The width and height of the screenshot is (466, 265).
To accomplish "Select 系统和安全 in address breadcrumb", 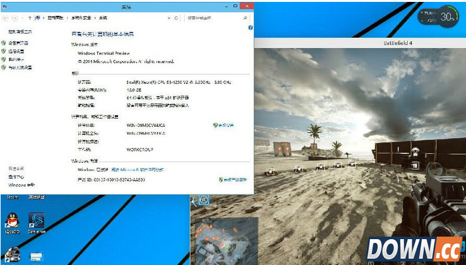I will pos(81,18).
